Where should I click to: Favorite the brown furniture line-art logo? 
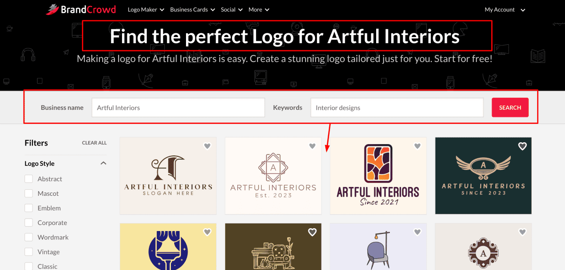(312, 232)
